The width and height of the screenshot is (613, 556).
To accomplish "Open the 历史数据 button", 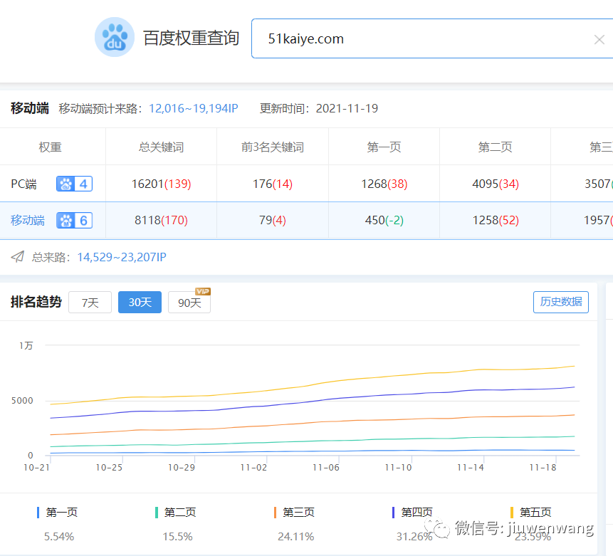I will (561, 302).
